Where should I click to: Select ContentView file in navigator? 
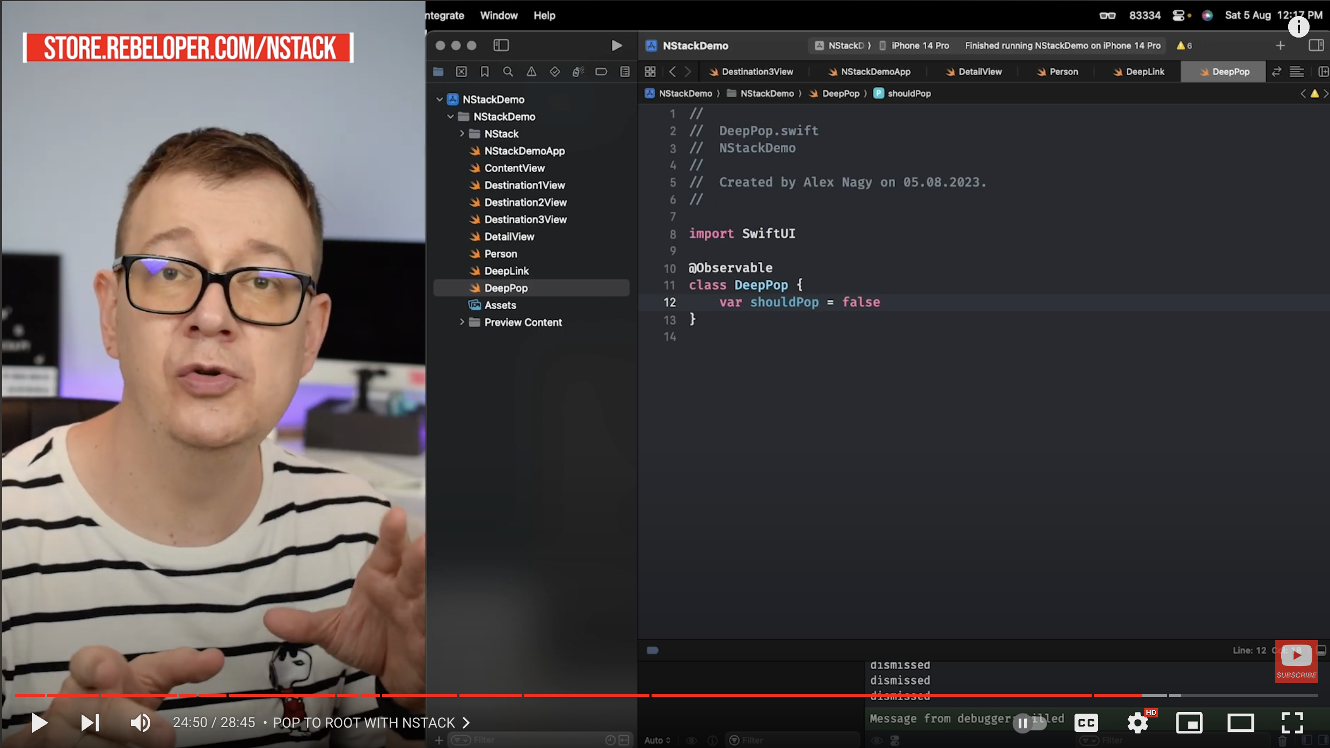[x=514, y=168]
